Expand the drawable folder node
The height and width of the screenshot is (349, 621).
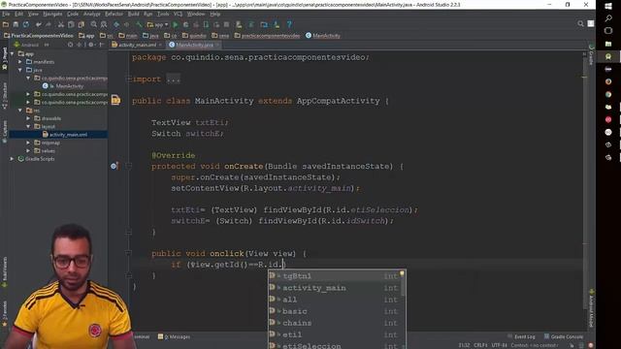28,118
